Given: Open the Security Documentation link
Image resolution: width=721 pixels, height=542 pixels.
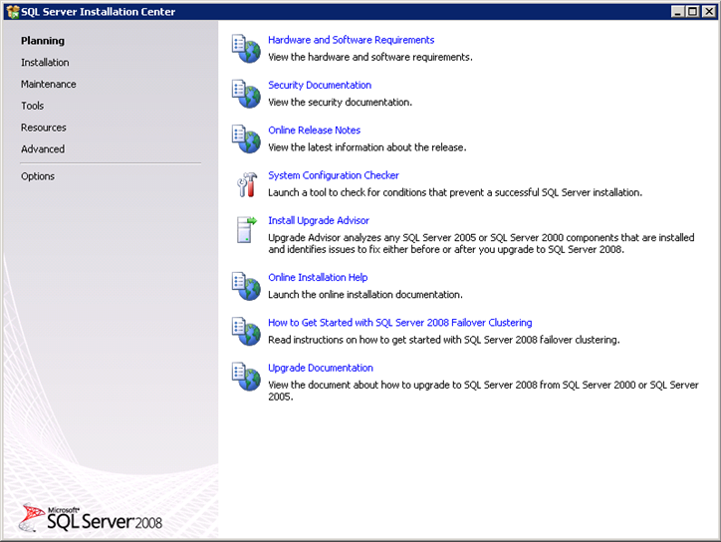Looking at the screenshot, I should (320, 85).
